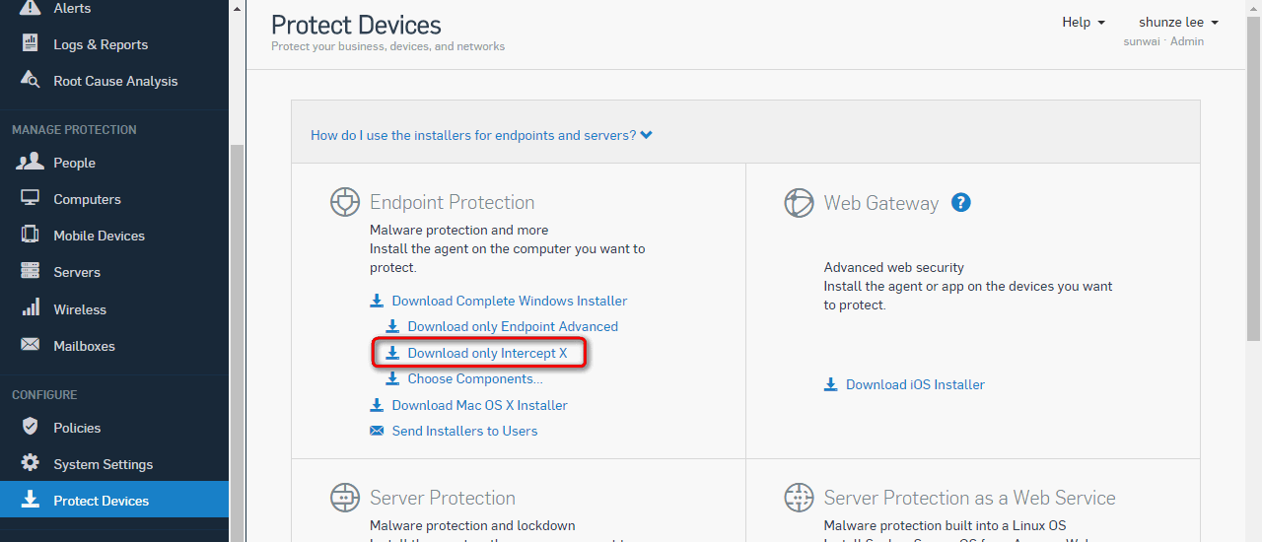Viewport: 1262px width, 542px height.
Task: Click the 'sunwai · Admin' account label
Action: click(1163, 41)
